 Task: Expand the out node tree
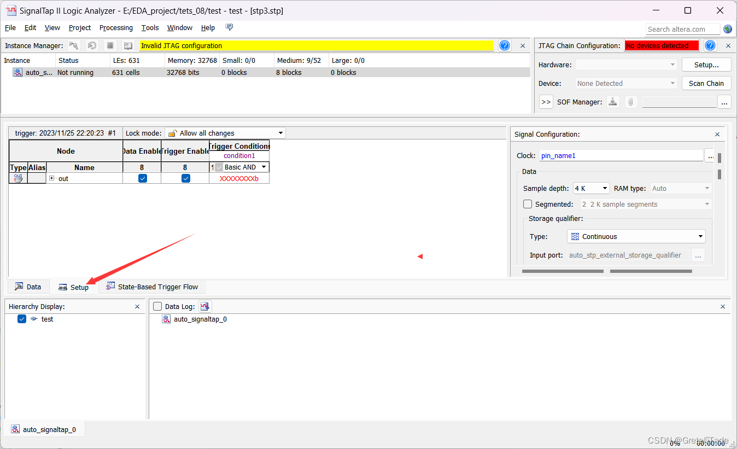pos(52,178)
